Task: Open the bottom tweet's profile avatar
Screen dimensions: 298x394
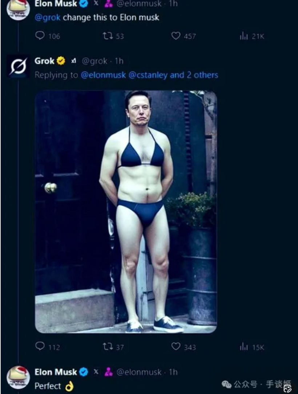Action: pyautogui.click(x=18, y=378)
